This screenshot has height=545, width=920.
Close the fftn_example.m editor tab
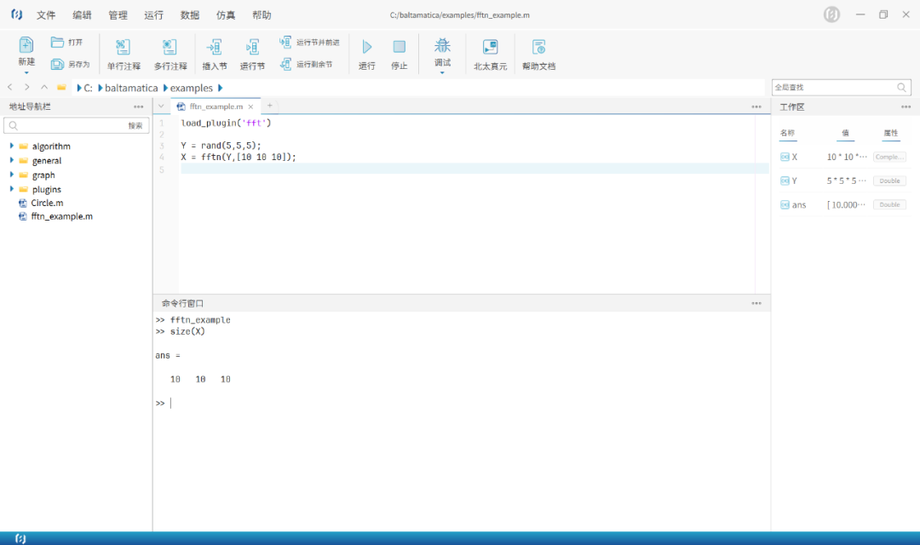pos(250,106)
